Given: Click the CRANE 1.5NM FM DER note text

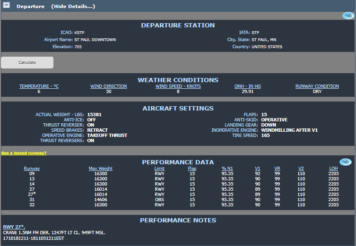Looking at the screenshot, I should pos(54,233).
